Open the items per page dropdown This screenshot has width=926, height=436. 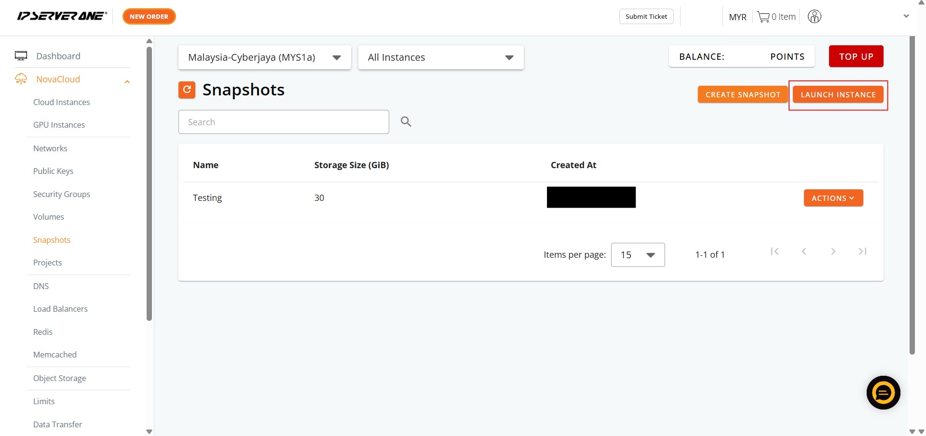[x=637, y=255]
